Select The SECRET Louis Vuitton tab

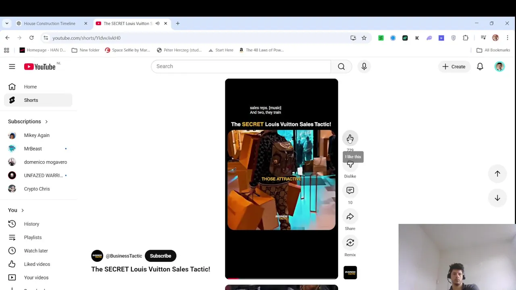click(128, 23)
